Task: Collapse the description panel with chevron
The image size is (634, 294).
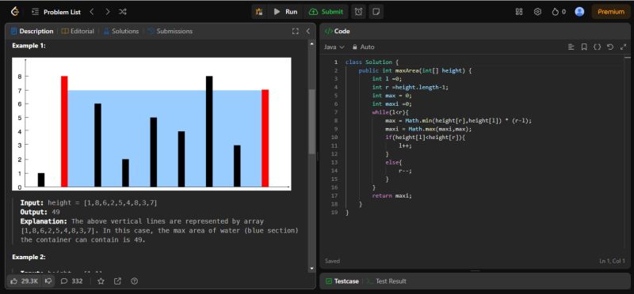Action: coord(307,31)
